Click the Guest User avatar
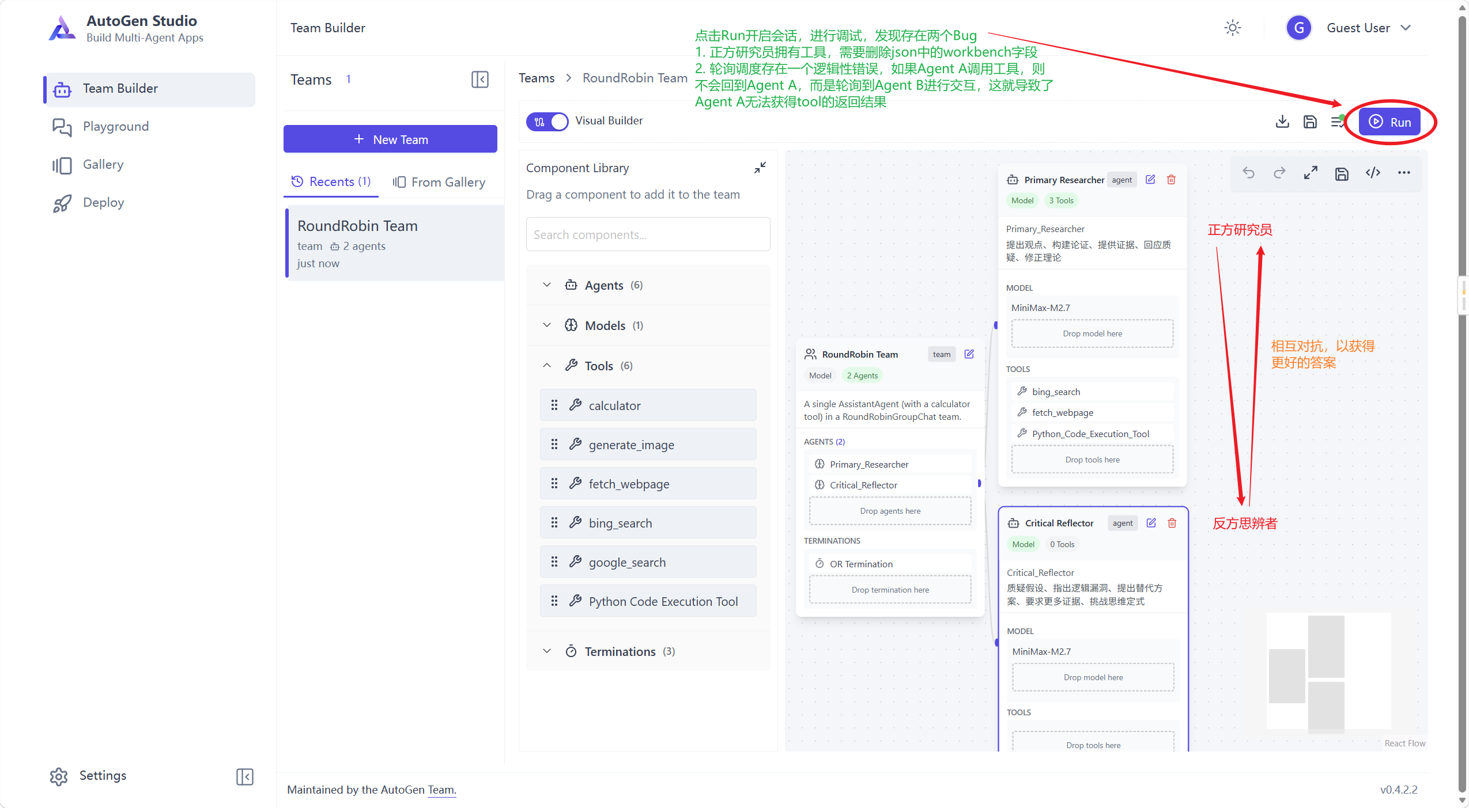 1299,28
